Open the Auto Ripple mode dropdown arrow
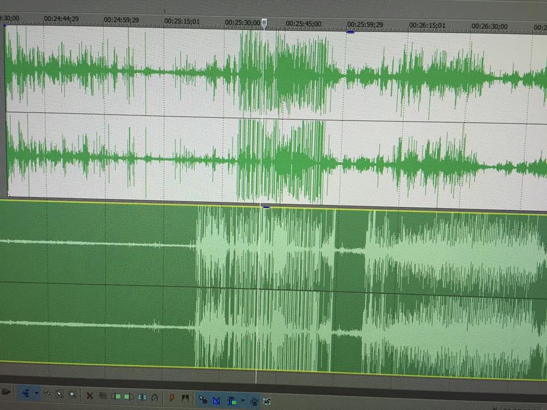The image size is (547, 410). [x=243, y=401]
